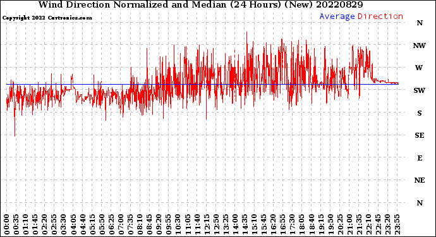Click the NE axis label
436x237 pixels.
[420, 181]
